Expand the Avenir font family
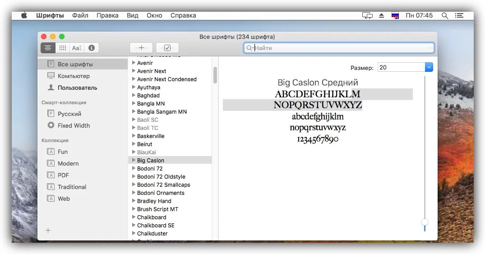The image size is (485, 254). (134, 63)
